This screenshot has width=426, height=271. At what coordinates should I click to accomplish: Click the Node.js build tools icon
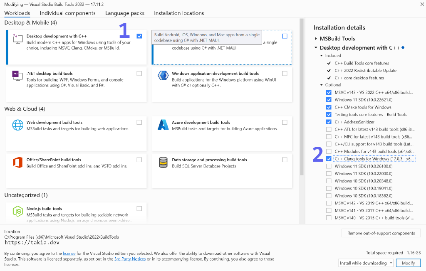click(17, 211)
